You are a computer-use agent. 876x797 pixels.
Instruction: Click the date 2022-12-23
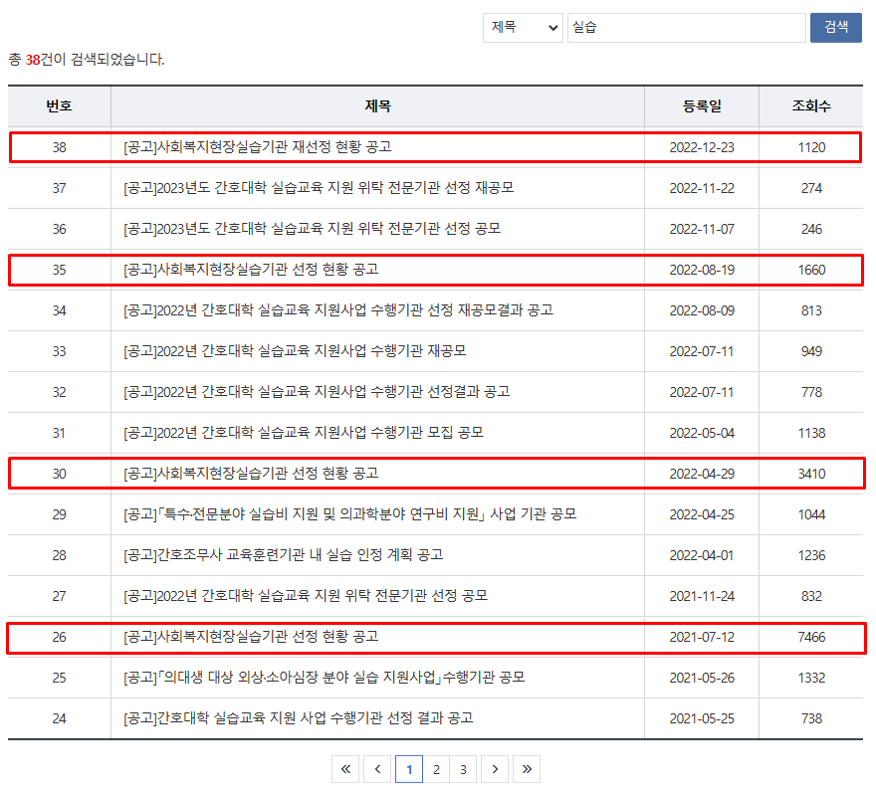702,147
